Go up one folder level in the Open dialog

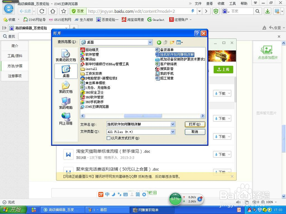[x=165, y=43]
